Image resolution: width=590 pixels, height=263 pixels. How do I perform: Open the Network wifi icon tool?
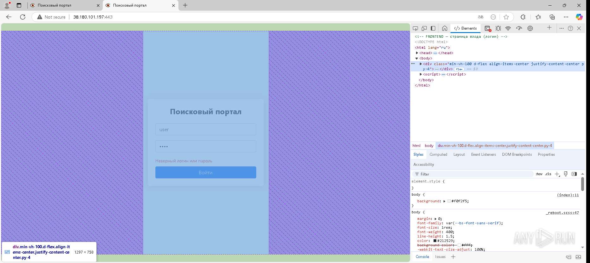click(508, 28)
